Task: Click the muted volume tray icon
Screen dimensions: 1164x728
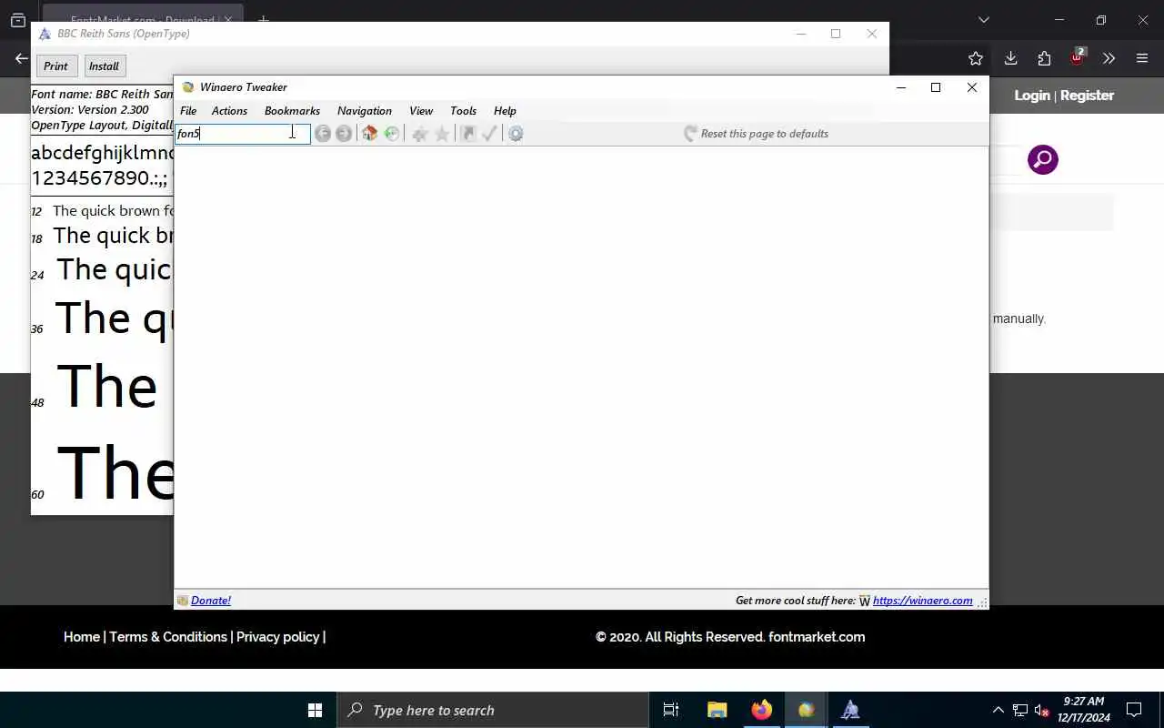Action: click(x=1041, y=710)
